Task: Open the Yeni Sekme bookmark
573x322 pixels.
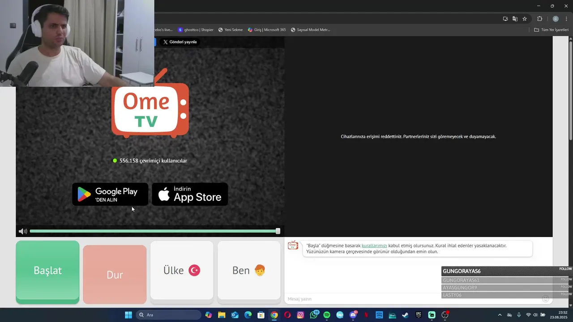Action: pos(231,30)
